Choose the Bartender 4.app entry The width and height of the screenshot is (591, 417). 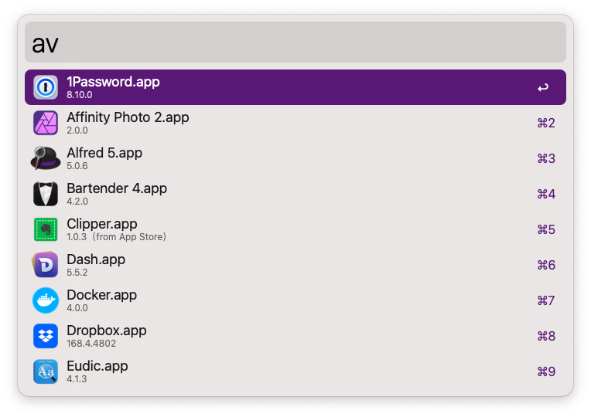pos(117,188)
